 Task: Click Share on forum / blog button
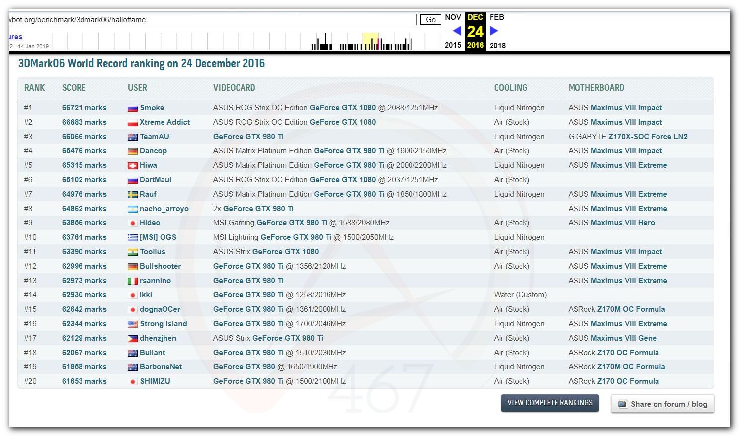662,404
